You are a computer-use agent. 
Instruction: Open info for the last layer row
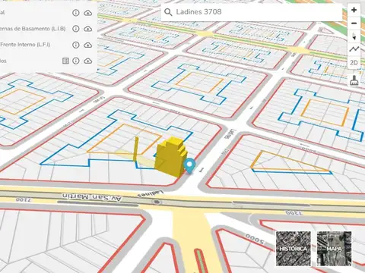click(x=76, y=61)
